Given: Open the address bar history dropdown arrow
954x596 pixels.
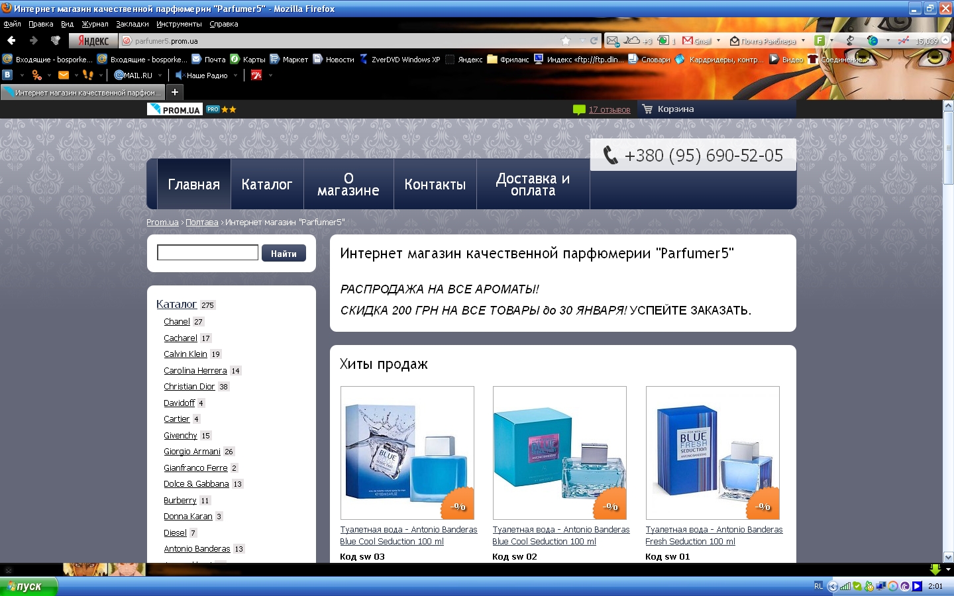Looking at the screenshot, I should 581,41.
